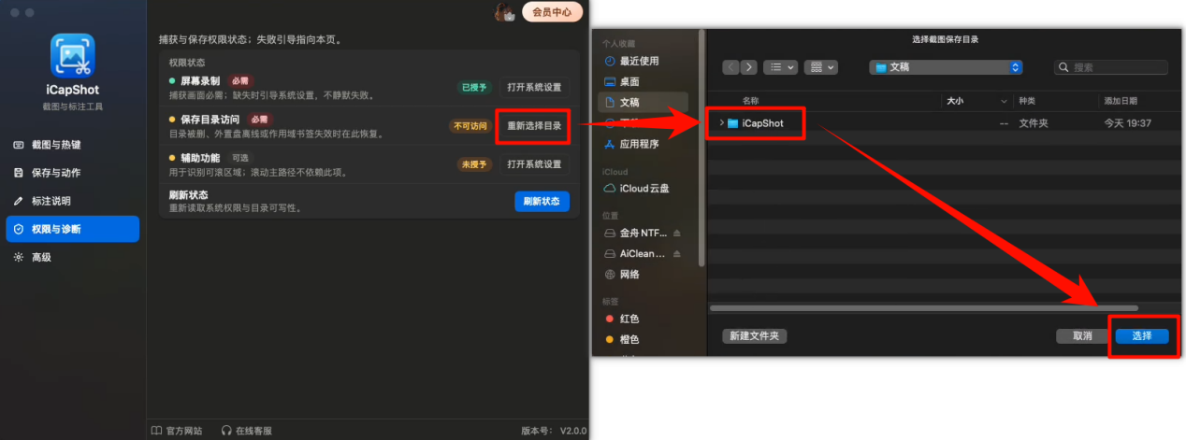Click 重新选择目录 for save directory access
This screenshot has height=440, width=1186.
(x=534, y=125)
